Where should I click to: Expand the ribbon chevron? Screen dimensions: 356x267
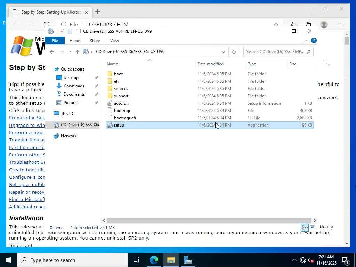(306, 40)
